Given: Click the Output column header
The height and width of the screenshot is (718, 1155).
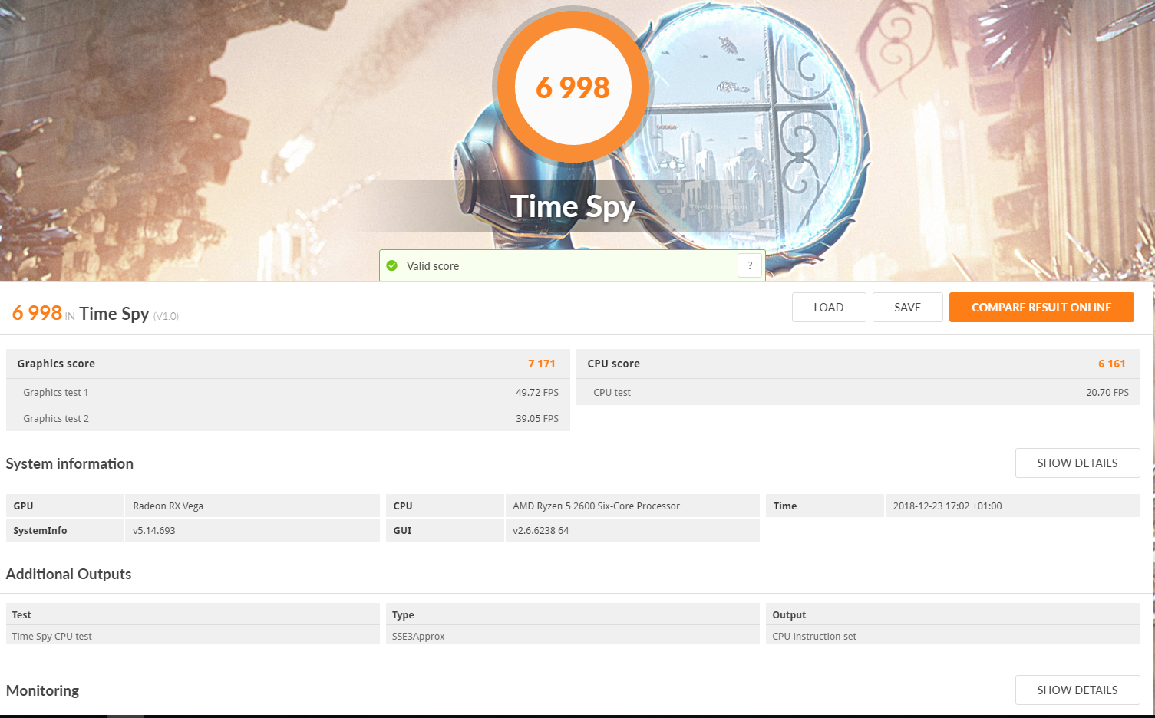Looking at the screenshot, I should tap(789, 614).
